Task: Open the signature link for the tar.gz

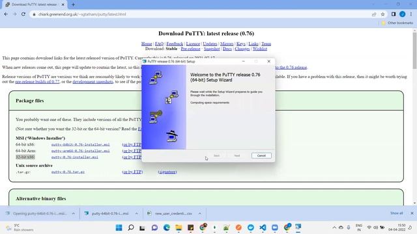Action: tap(167, 172)
